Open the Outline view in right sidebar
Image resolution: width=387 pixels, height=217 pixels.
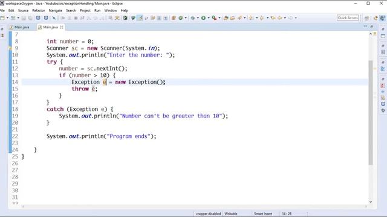click(383, 69)
